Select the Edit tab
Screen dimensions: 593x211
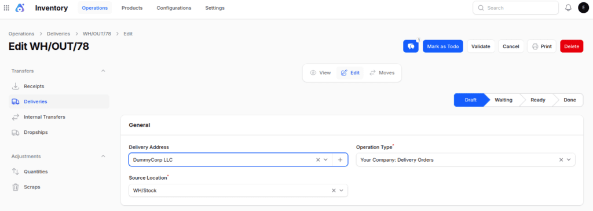click(350, 72)
